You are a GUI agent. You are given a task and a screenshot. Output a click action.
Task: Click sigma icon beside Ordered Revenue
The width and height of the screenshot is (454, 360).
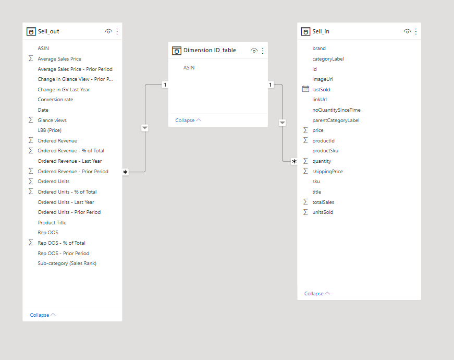point(31,140)
